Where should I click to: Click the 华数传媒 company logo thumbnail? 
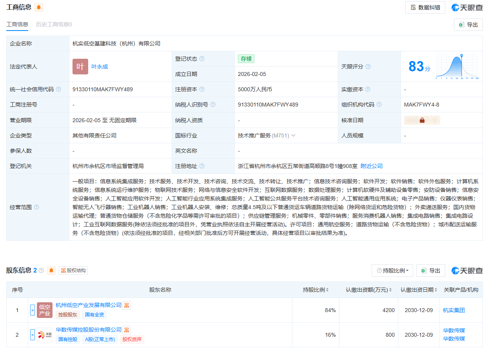click(x=45, y=335)
